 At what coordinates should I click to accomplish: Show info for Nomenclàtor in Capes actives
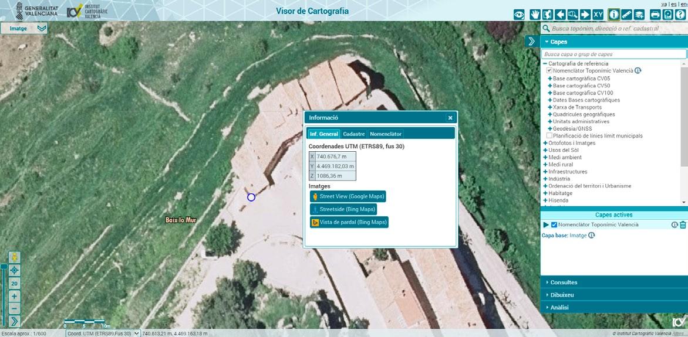click(x=675, y=225)
